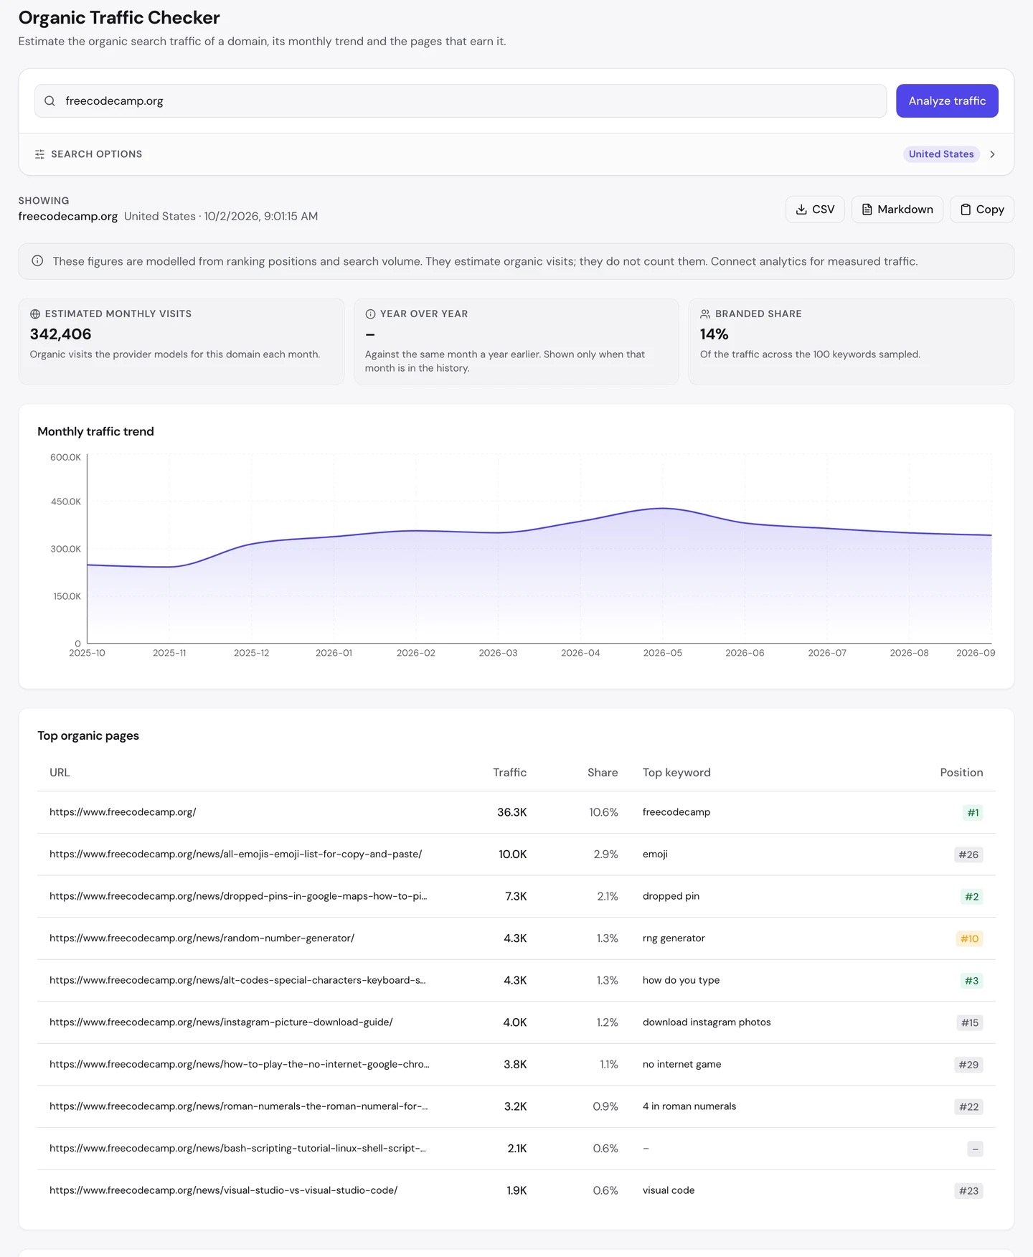Click the Share column header
The image size is (1033, 1257).
click(603, 773)
